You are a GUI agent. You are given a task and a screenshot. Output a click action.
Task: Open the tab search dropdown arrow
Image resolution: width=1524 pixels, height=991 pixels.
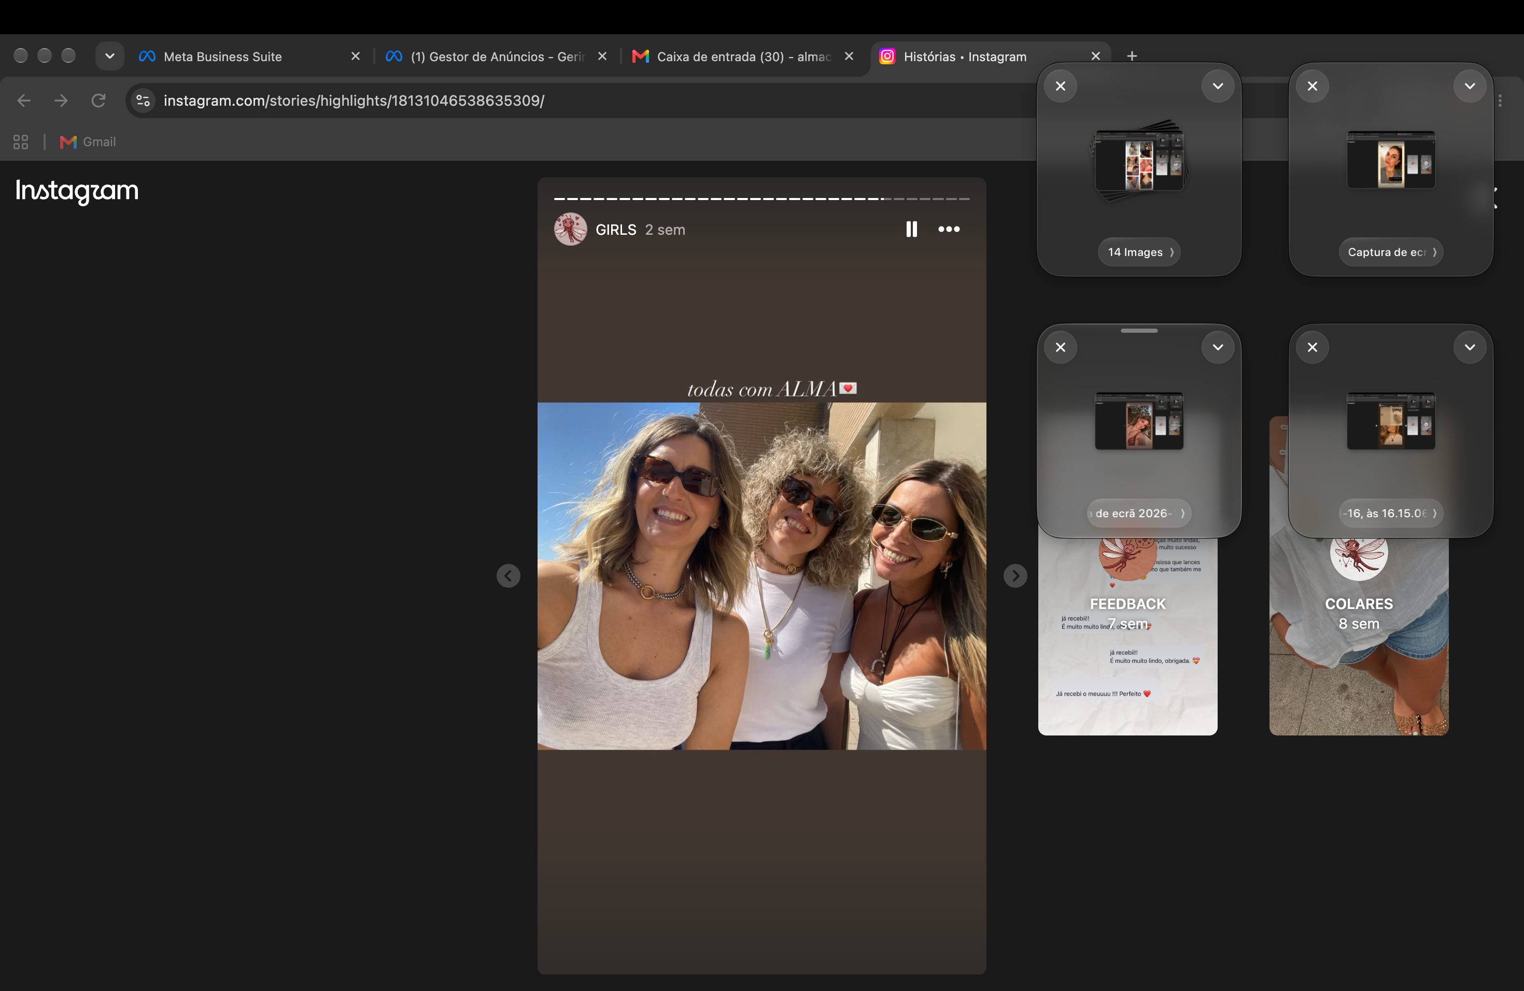pos(109,56)
